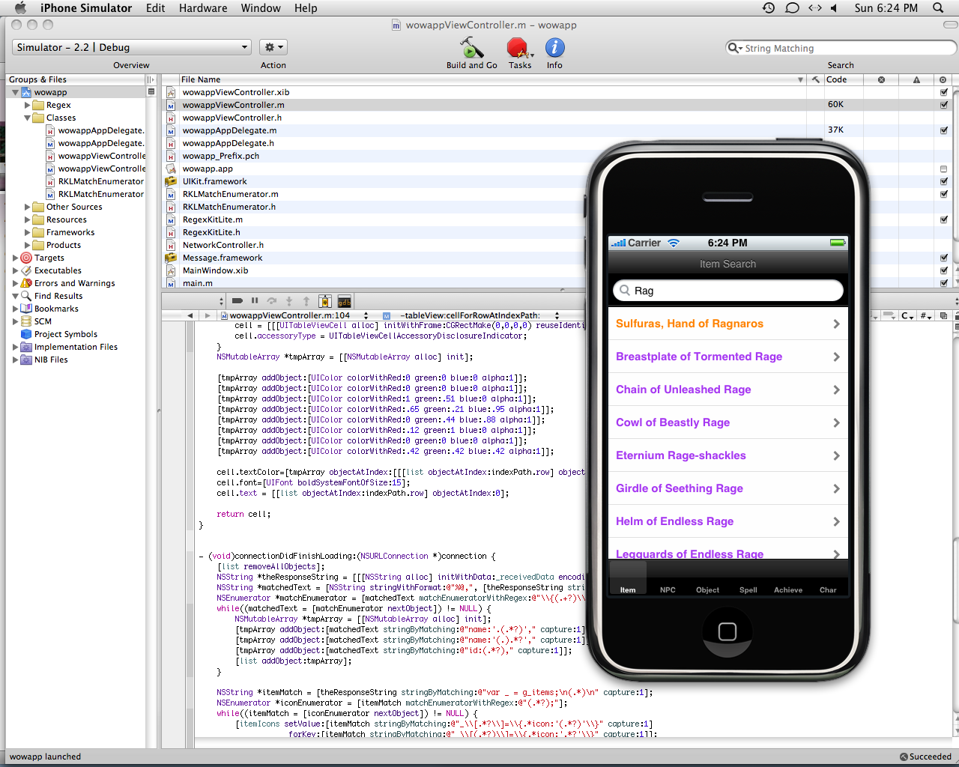The image size is (959, 767).
Task: Open the Simulator - 2.2 | Debug dropdown
Action: (x=131, y=47)
